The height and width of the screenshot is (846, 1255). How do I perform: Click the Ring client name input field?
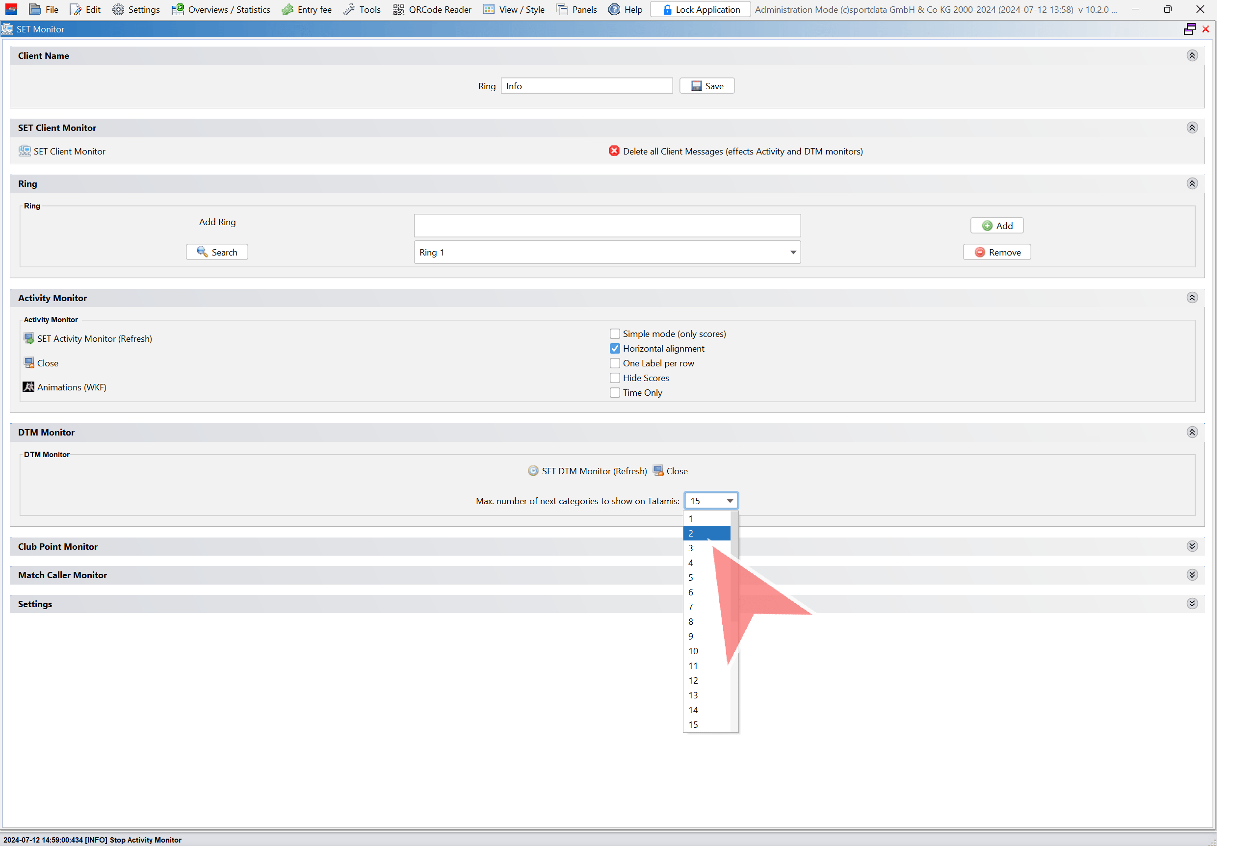tap(586, 86)
